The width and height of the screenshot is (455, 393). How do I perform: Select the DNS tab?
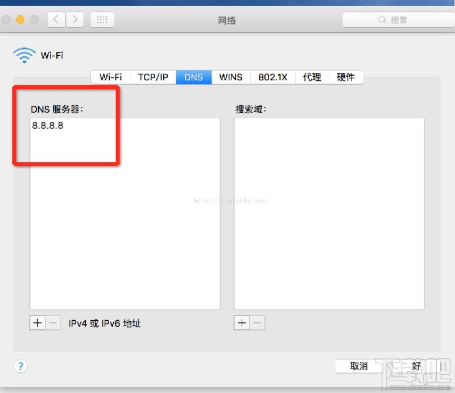click(x=193, y=77)
